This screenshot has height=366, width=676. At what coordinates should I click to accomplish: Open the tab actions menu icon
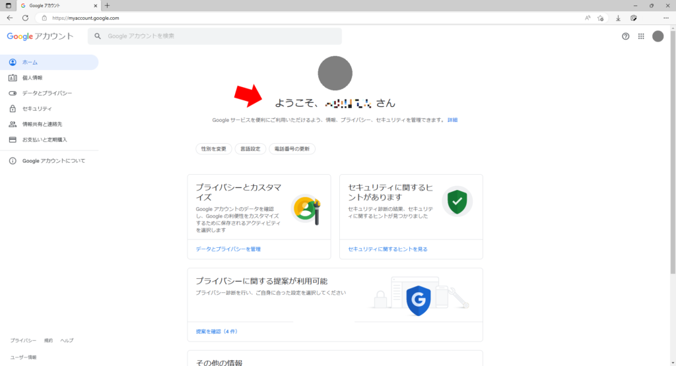(x=8, y=5)
